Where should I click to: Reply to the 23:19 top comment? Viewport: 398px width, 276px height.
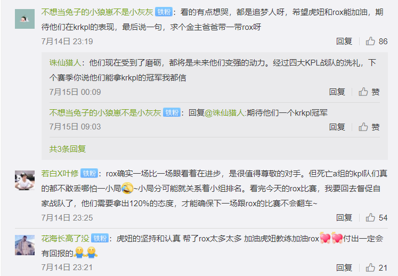344,41
